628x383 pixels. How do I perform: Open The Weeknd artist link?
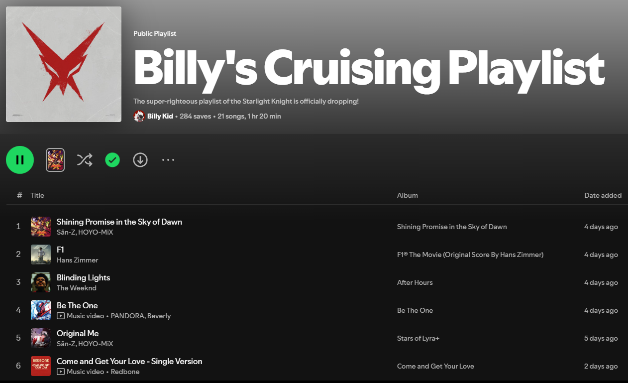click(77, 288)
